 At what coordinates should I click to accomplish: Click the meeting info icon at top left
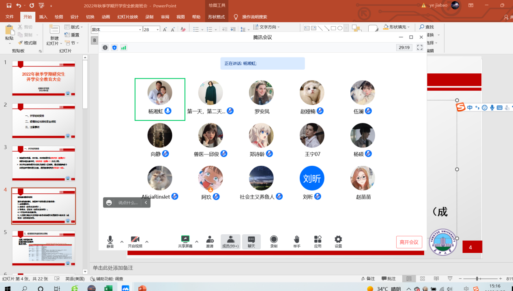point(105,47)
